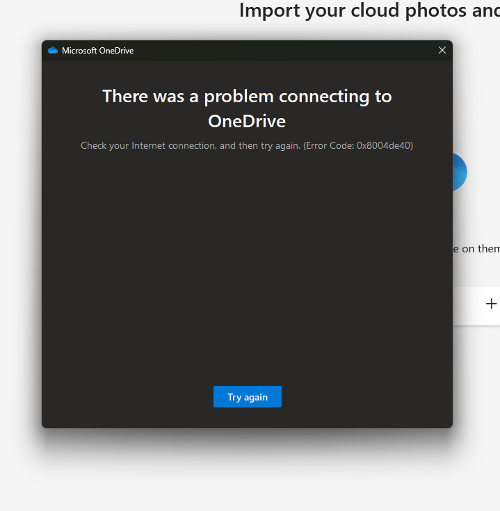Click the gray background left of heading
Viewport: 500px width, 511px height.
click(x=104, y=14)
